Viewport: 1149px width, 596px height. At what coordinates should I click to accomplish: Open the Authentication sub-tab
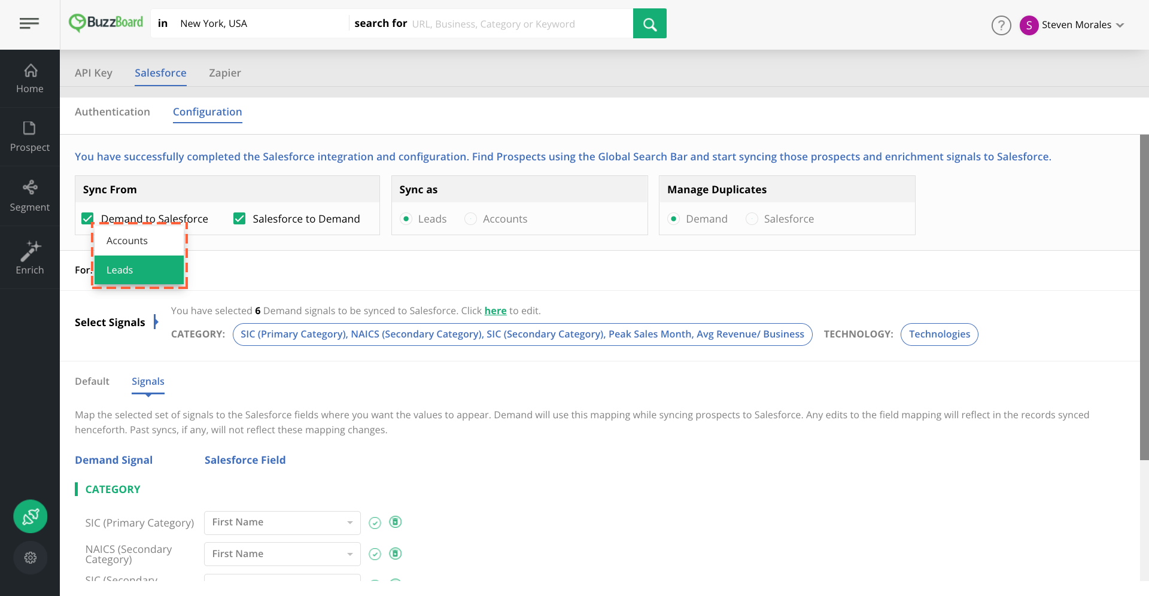pyautogui.click(x=113, y=112)
